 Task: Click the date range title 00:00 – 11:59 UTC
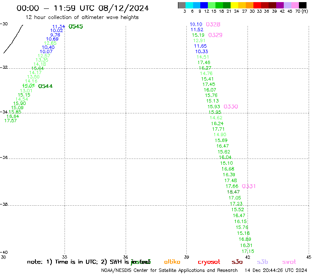pyautogui.click(x=83, y=8)
